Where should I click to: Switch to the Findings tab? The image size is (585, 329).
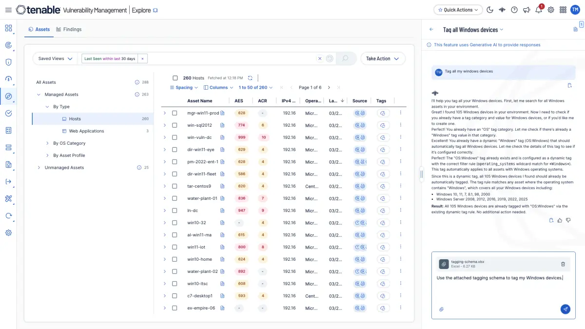tap(69, 29)
